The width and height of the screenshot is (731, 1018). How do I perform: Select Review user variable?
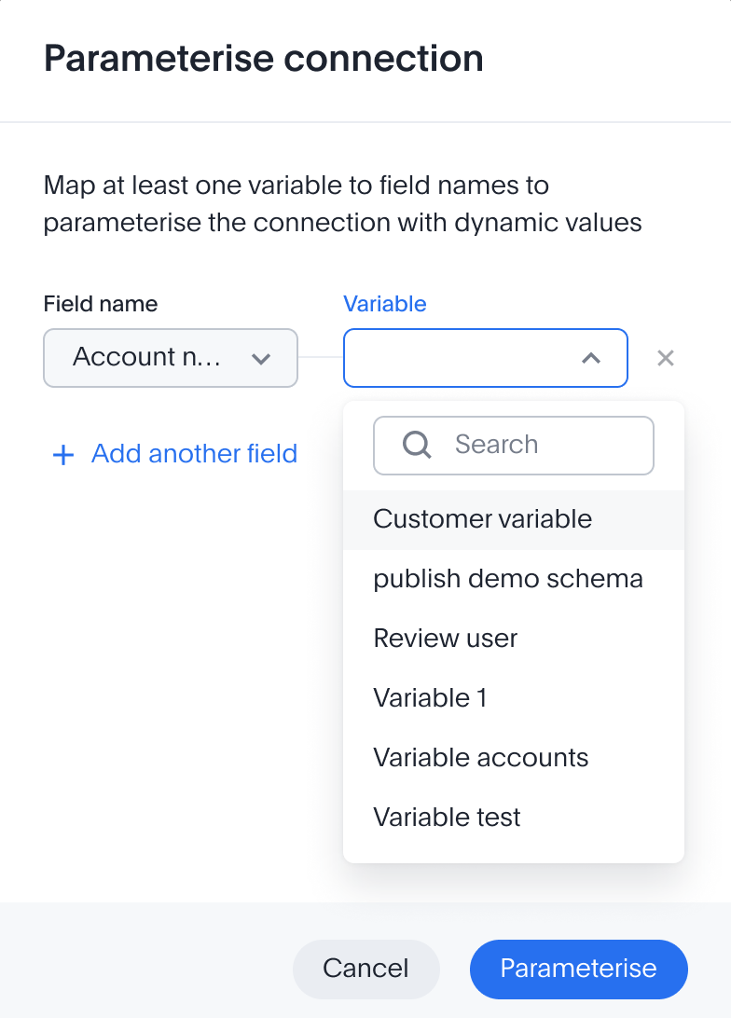click(x=514, y=639)
